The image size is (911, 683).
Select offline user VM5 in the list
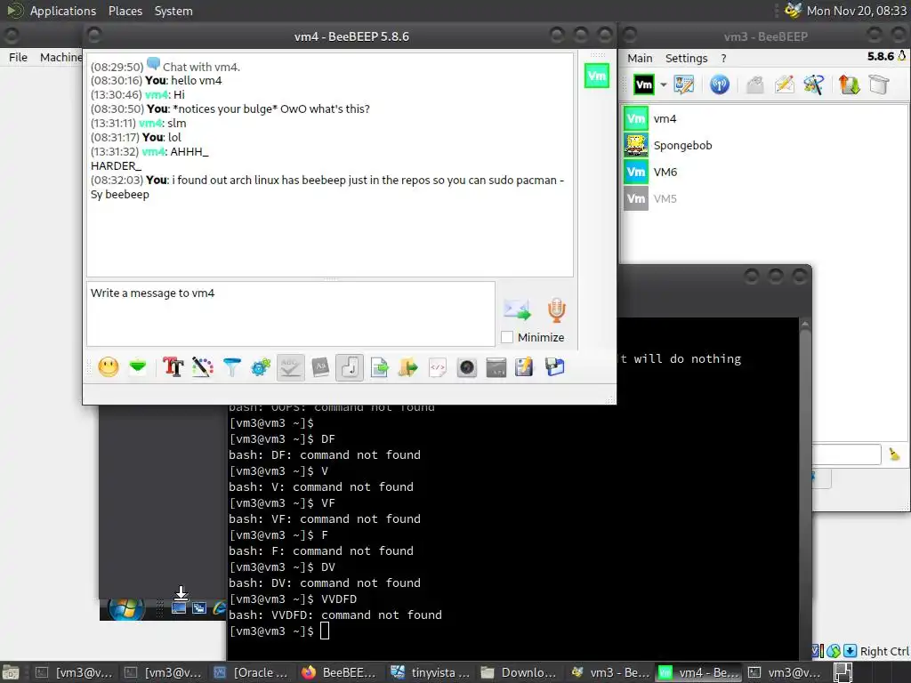click(x=764, y=198)
